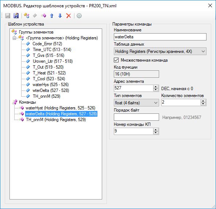216x209 pixels.
Task: Select wterDelta (527 - 528) element
Action: coord(51,90)
